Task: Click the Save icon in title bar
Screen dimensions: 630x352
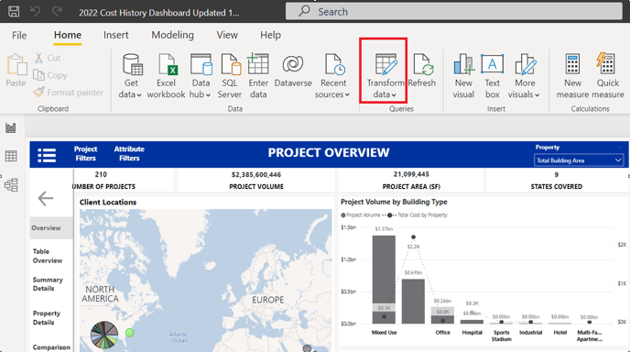Action: pos(14,11)
